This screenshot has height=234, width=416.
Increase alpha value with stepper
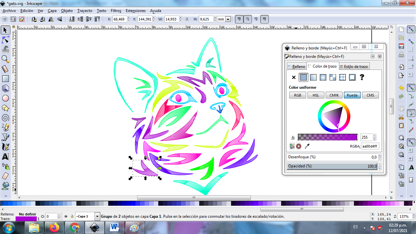tap(375, 136)
